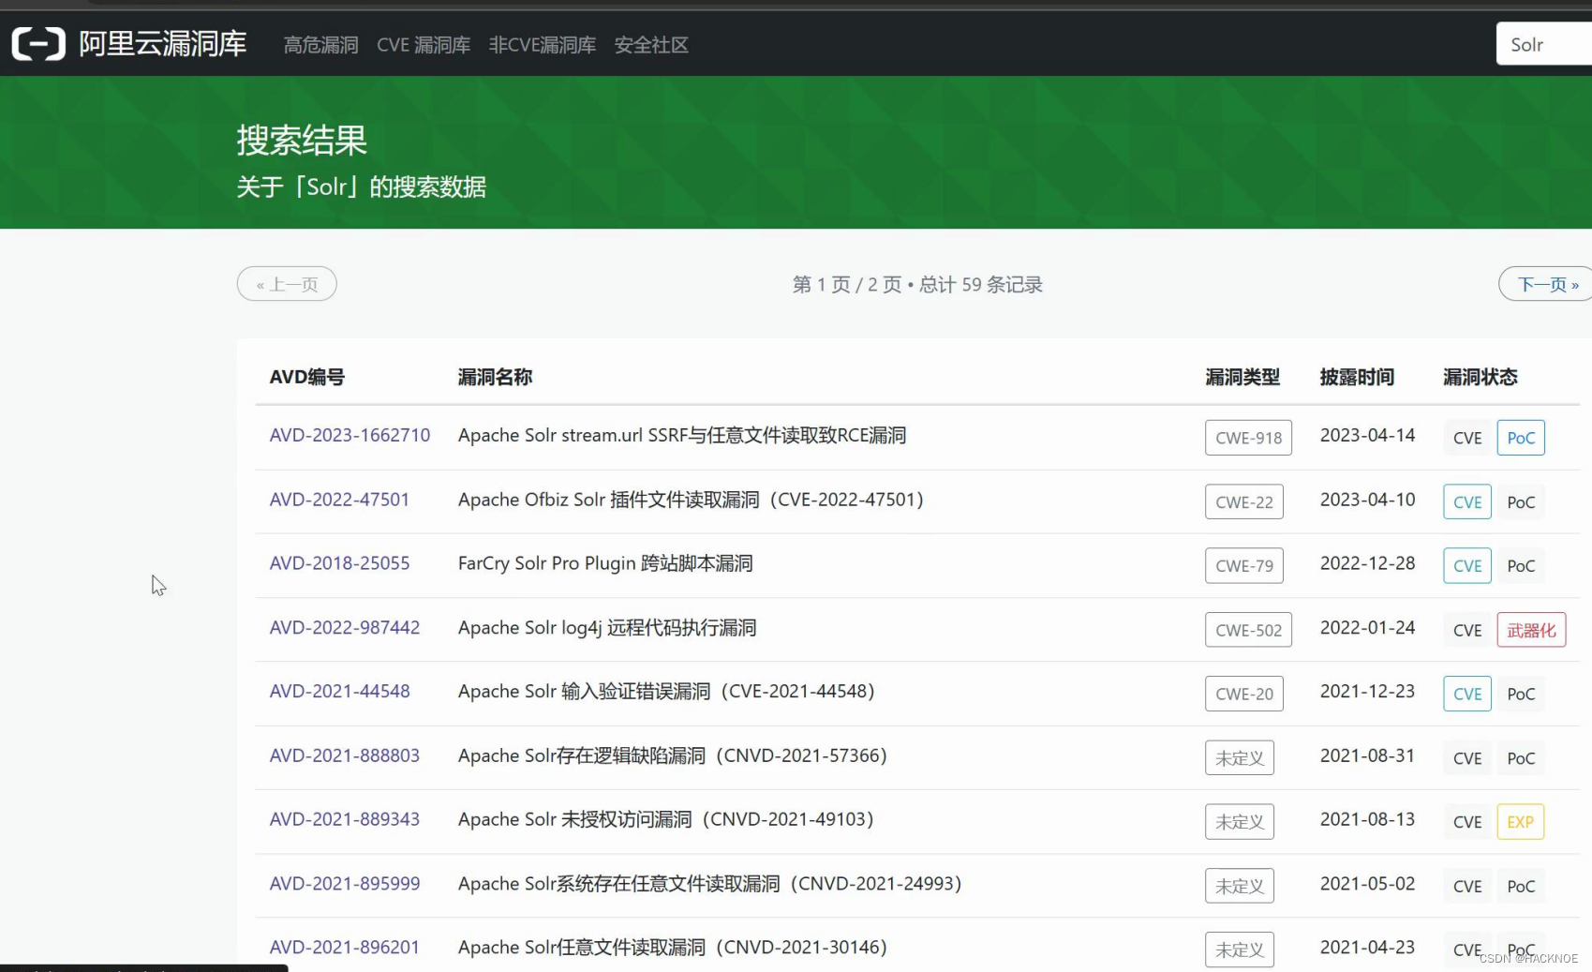
Task: Open AVD-2021-895999 vulnerability details
Action: (344, 883)
